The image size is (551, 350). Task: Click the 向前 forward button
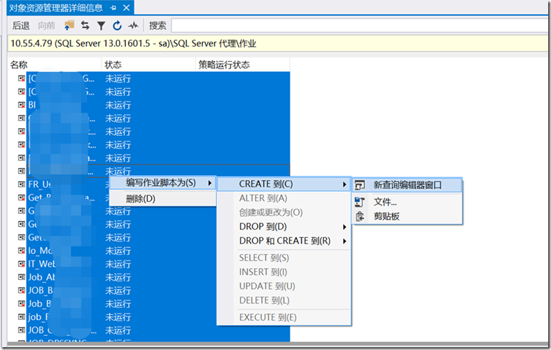coord(47,26)
